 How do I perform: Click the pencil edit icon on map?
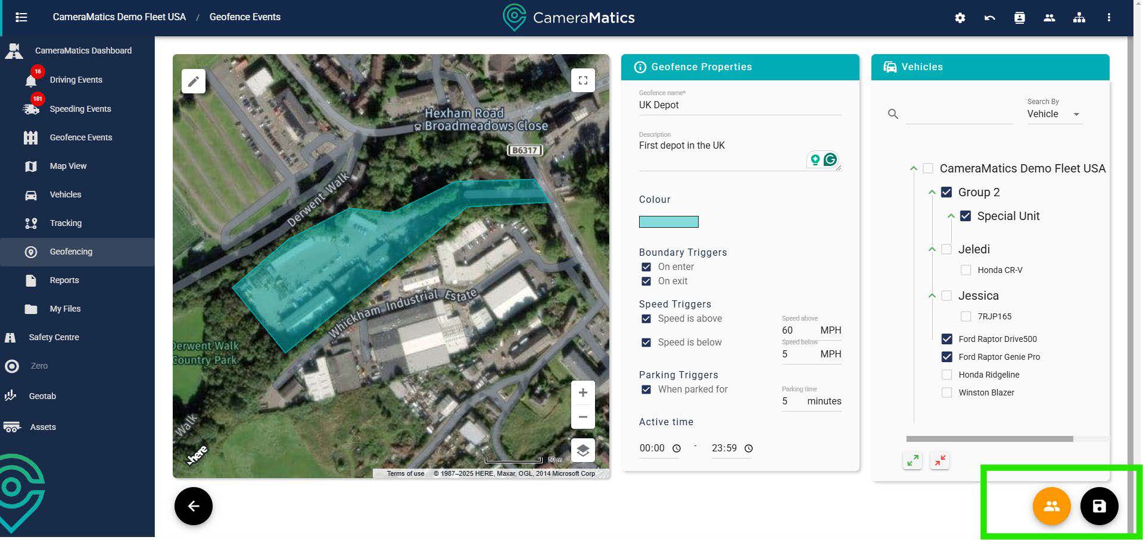click(194, 81)
